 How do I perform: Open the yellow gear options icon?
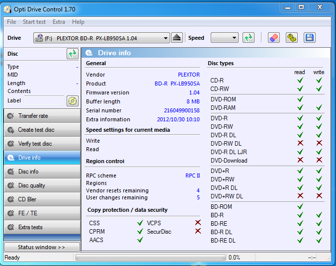pos(292,38)
